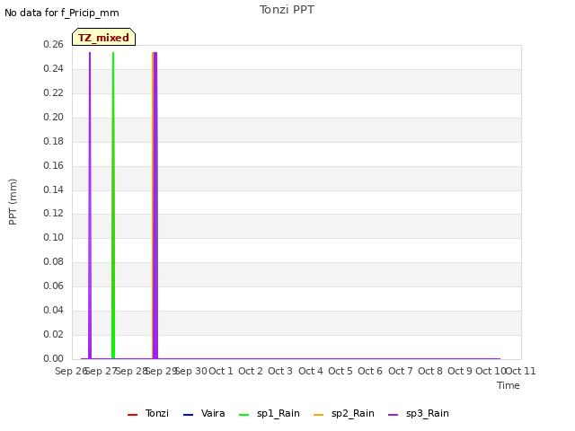Toggle the sp3_Rain legend entry
Screen dimensions: 575x431
(419, 413)
